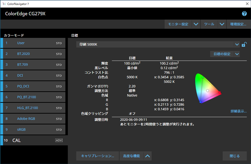Select color mode 6 PQ_BT.2100
The width and height of the screenshot is (251, 164).
pyautogui.click(x=33, y=97)
